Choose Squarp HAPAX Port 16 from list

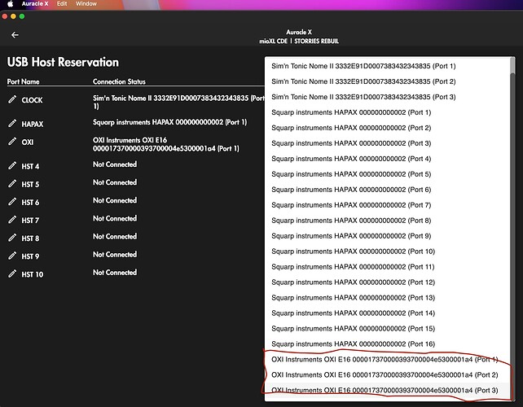coord(387,344)
